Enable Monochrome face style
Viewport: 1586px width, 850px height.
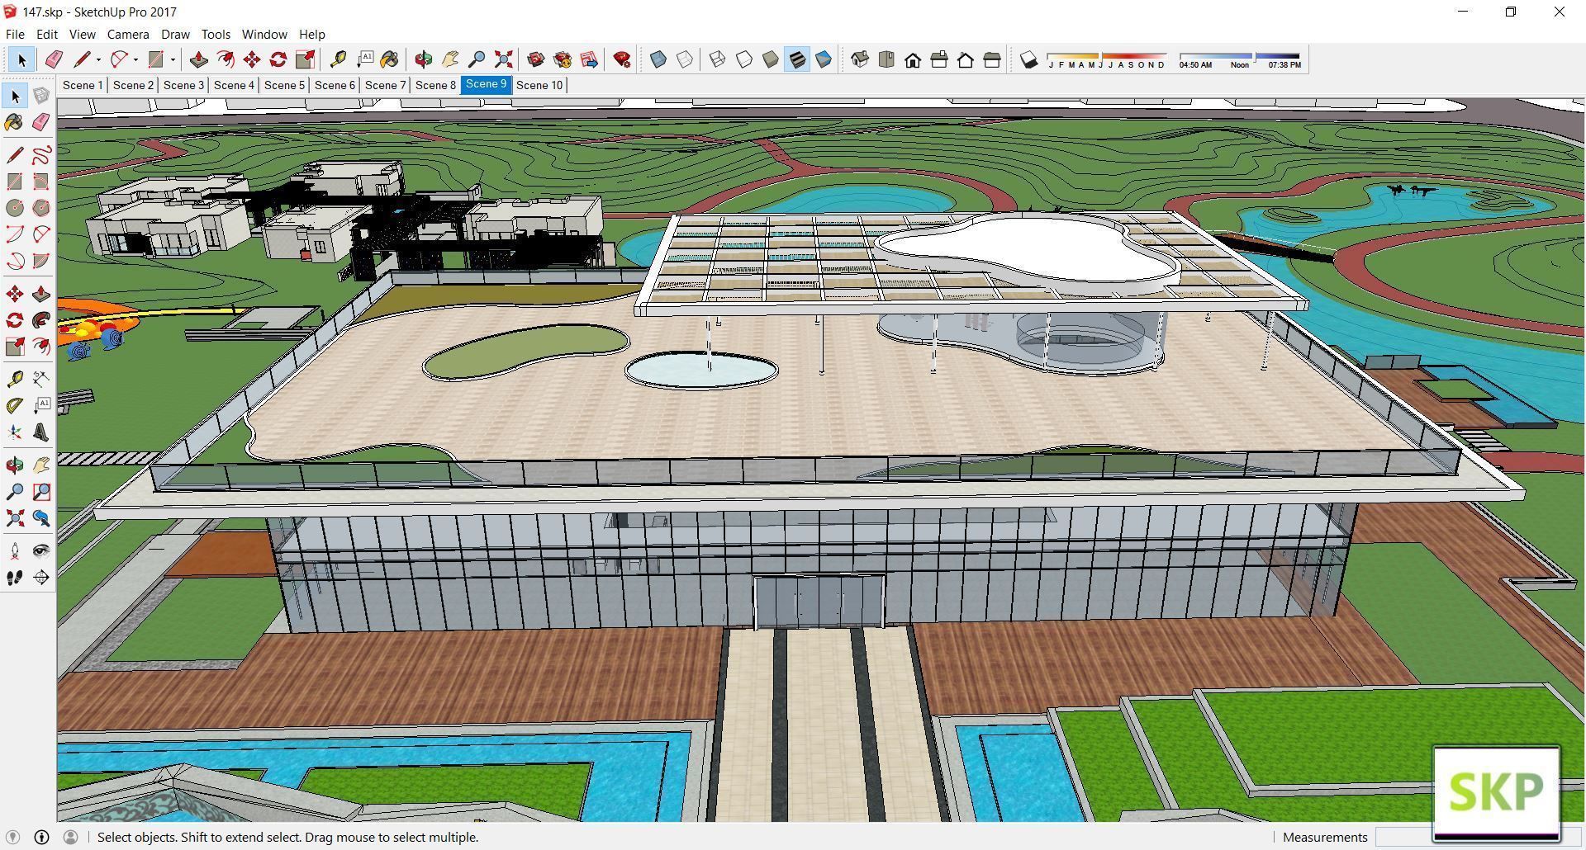(823, 59)
